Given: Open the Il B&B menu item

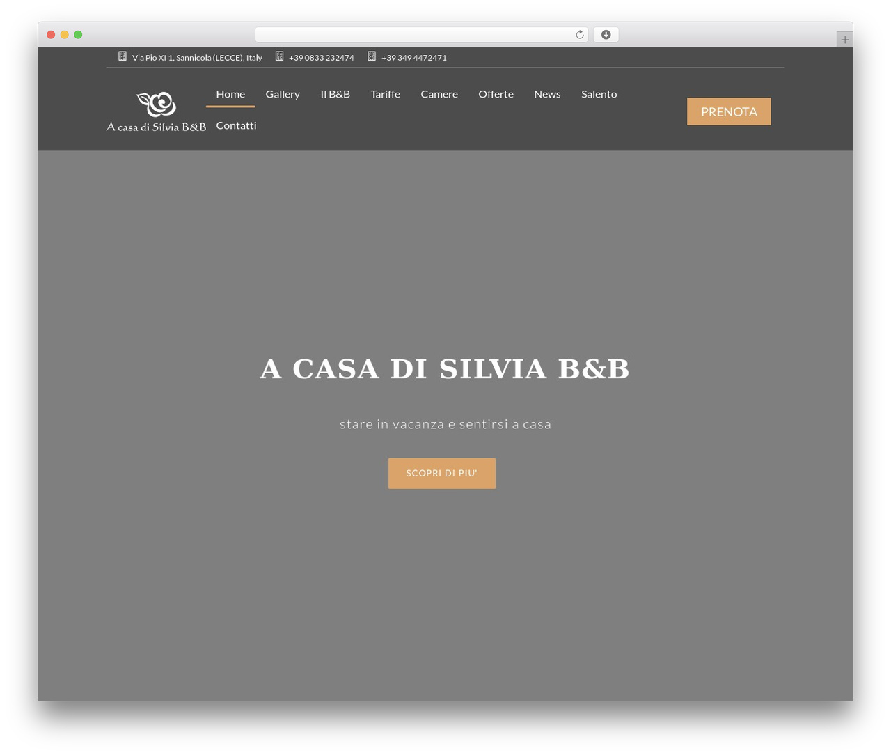Looking at the screenshot, I should (x=335, y=94).
